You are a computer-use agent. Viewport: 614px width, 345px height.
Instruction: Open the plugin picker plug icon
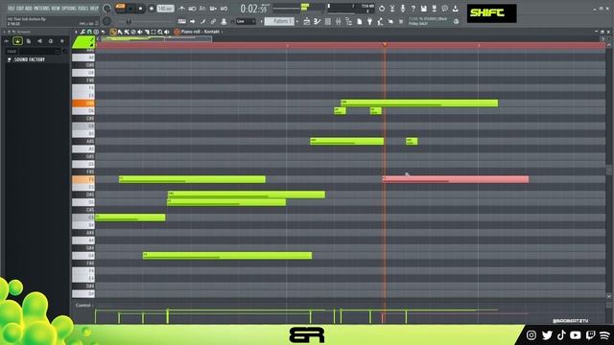tap(369, 21)
